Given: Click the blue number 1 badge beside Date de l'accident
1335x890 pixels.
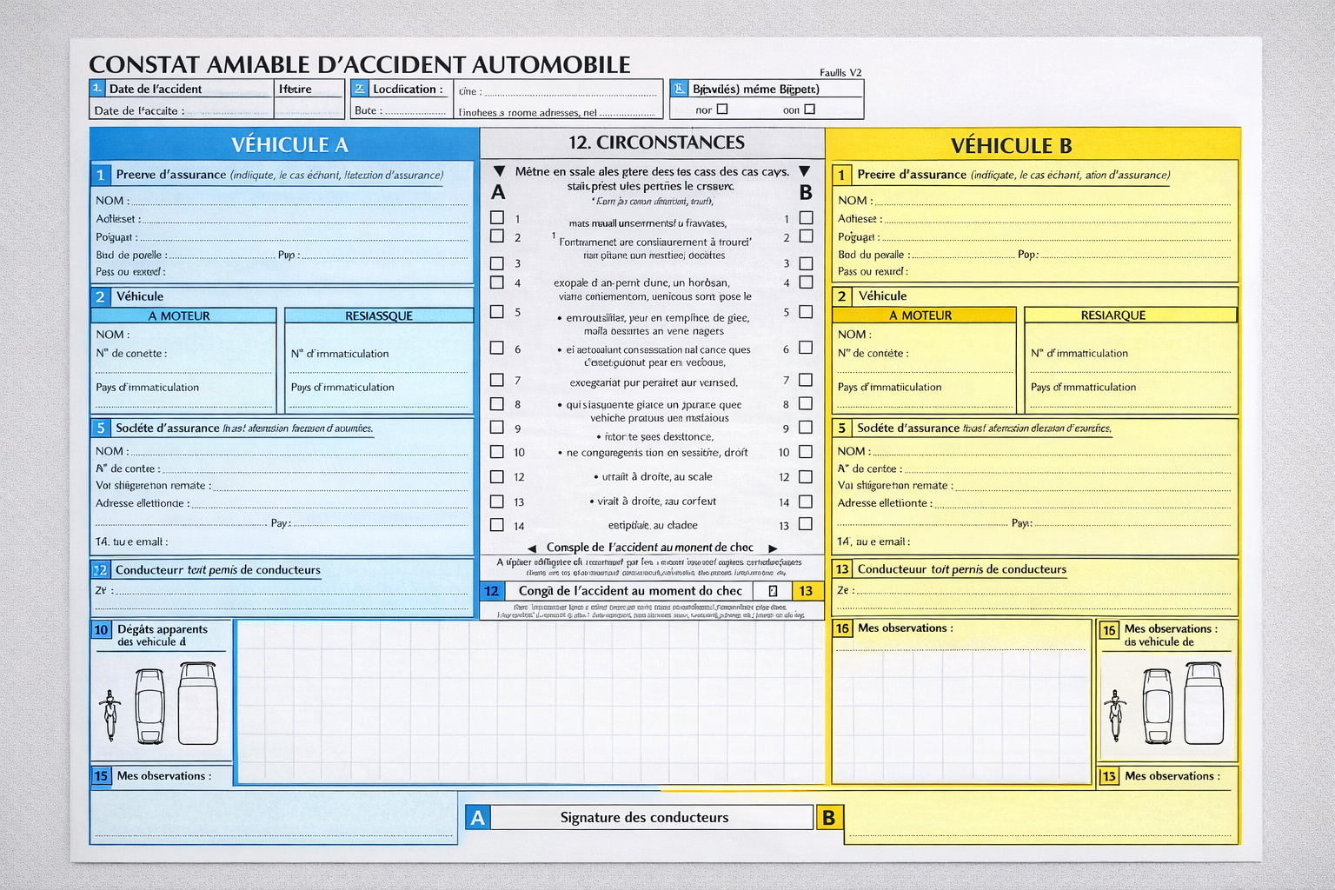Looking at the screenshot, I should (97, 89).
